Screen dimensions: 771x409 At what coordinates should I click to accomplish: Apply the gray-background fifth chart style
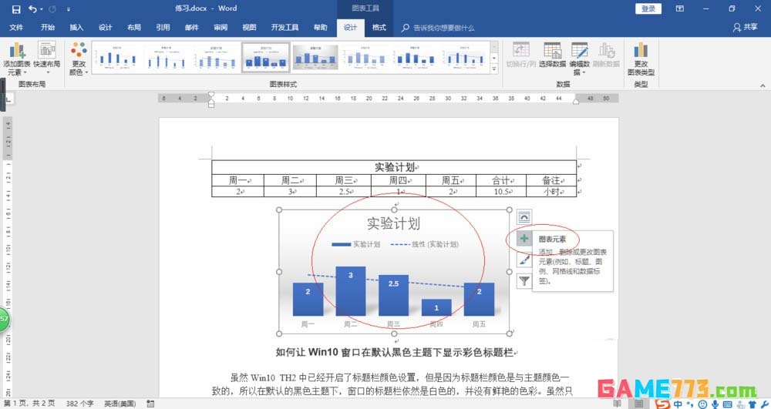[x=315, y=58]
